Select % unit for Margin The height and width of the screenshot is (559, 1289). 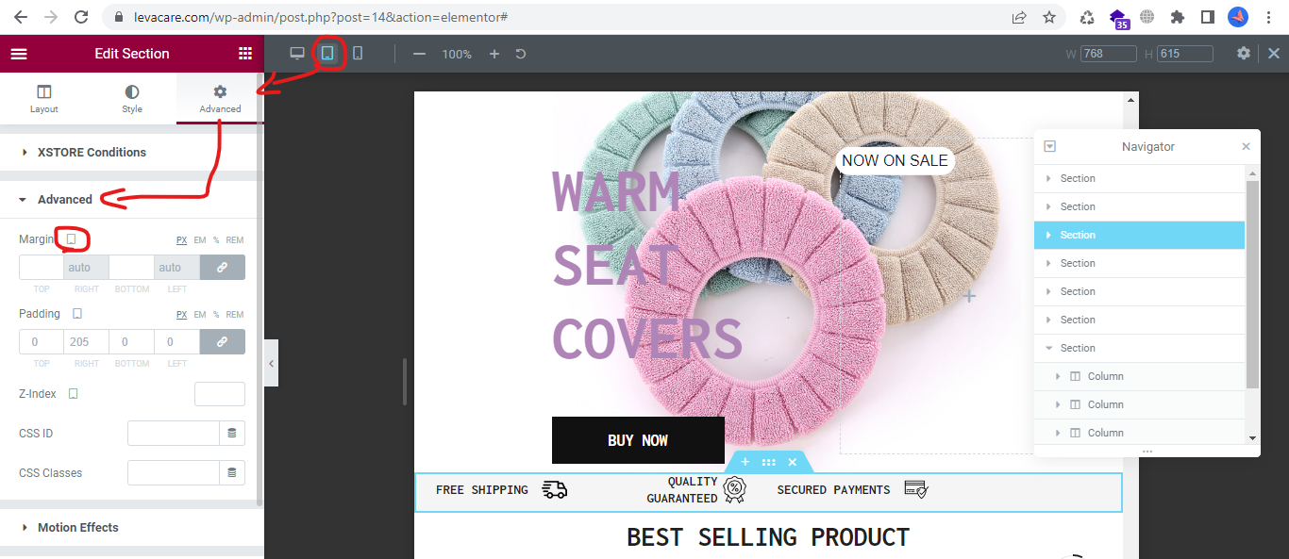[215, 240]
